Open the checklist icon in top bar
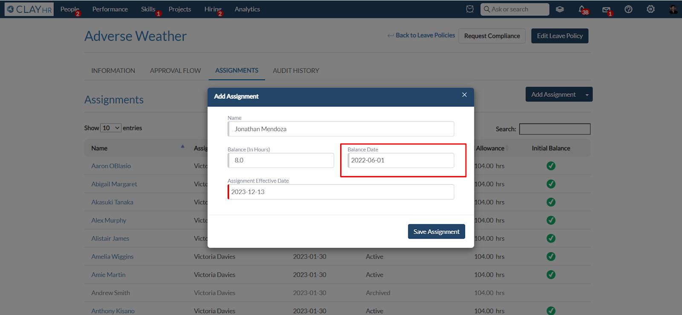 [470, 9]
